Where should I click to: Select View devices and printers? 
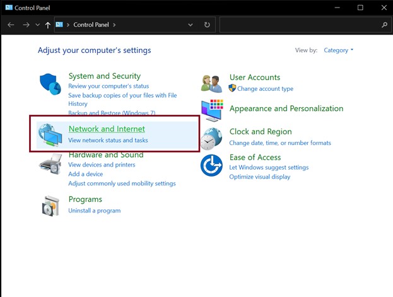pyautogui.click(x=102, y=165)
